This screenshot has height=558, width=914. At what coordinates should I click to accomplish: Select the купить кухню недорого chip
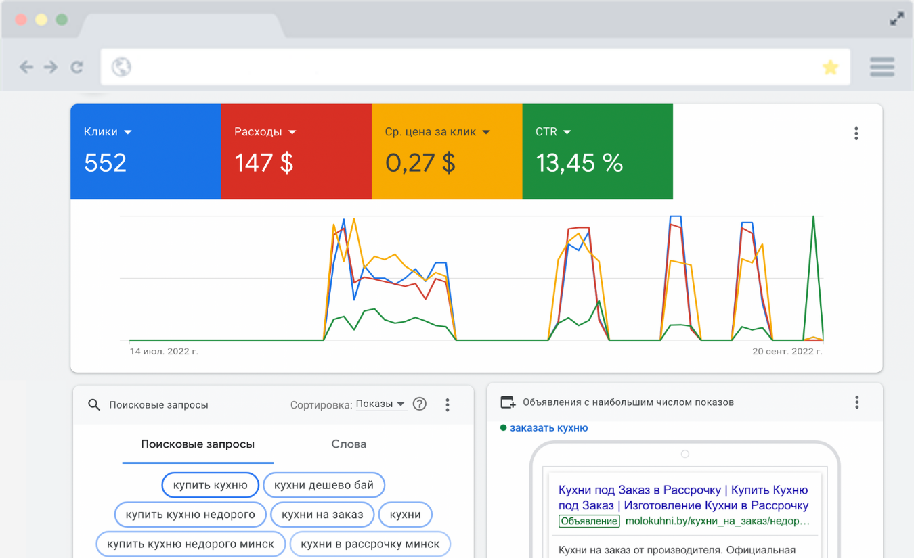click(x=190, y=515)
